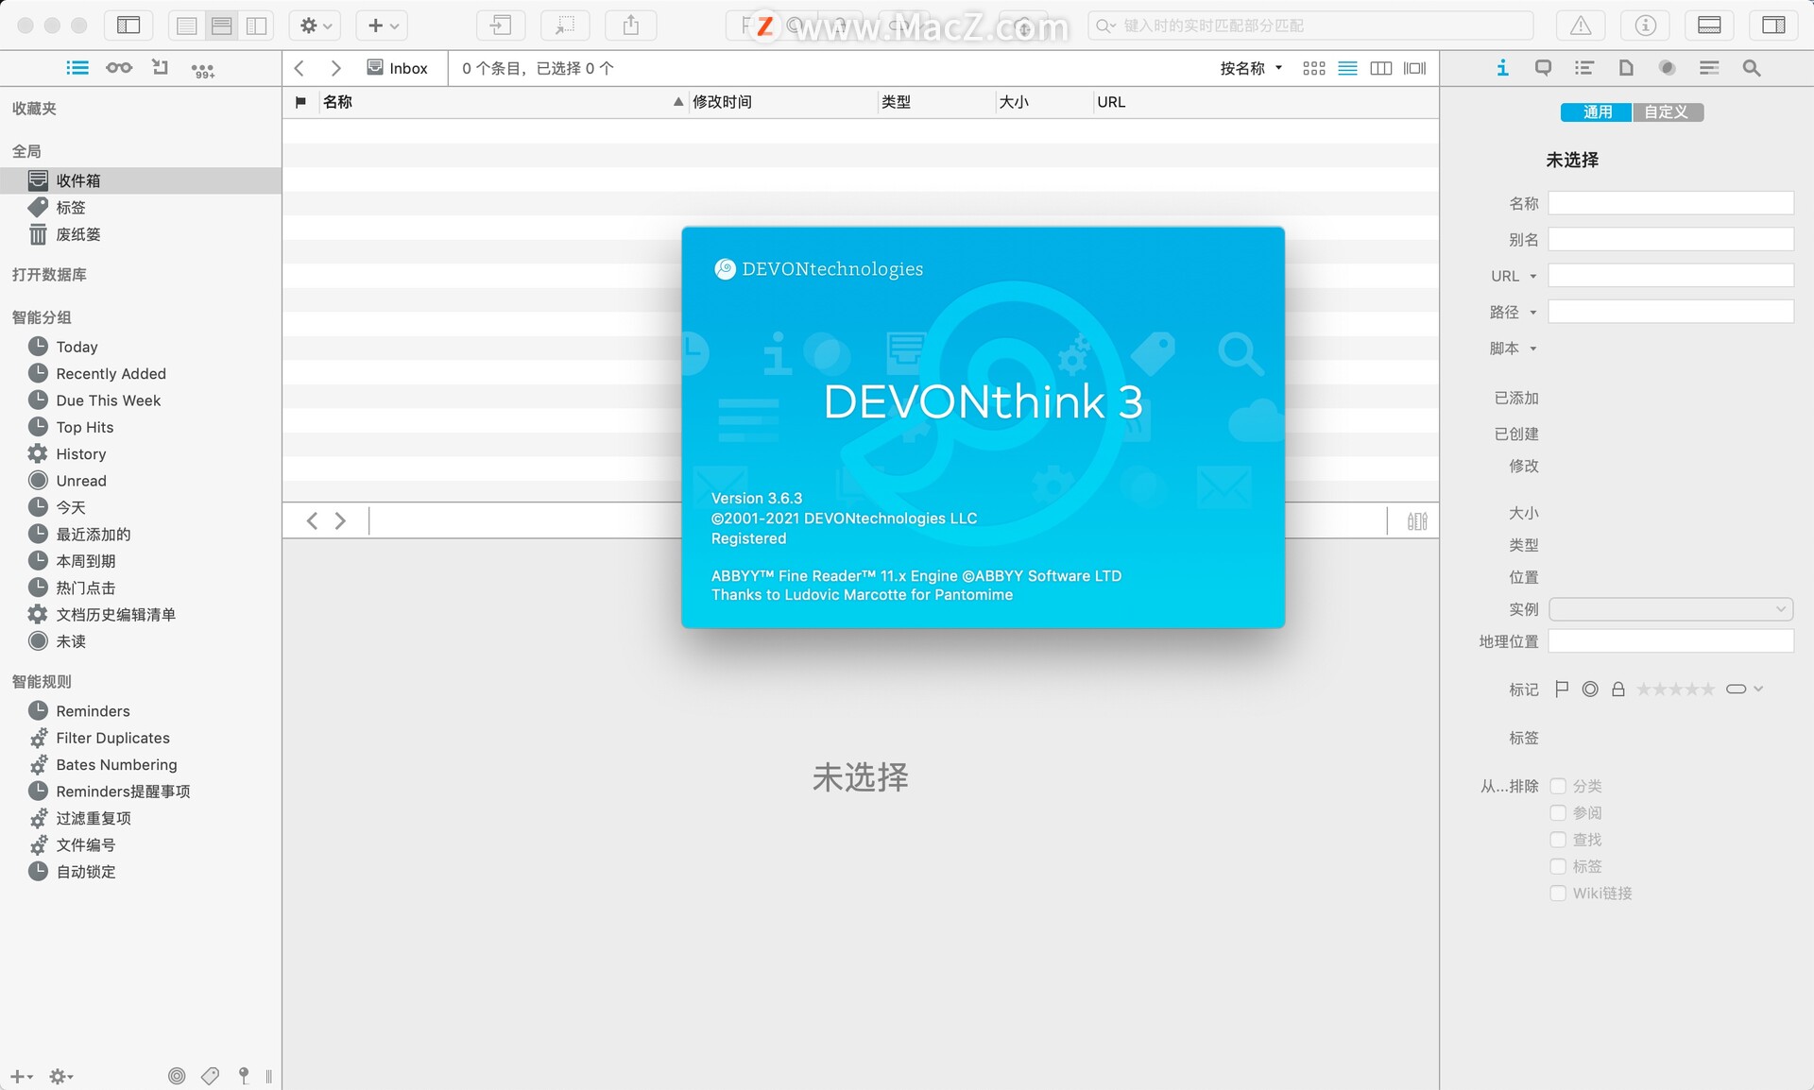The height and width of the screenshot is (1090, 1814).
Task: Open the annotations speech bubble inspector
Action: pos(1543,68)
